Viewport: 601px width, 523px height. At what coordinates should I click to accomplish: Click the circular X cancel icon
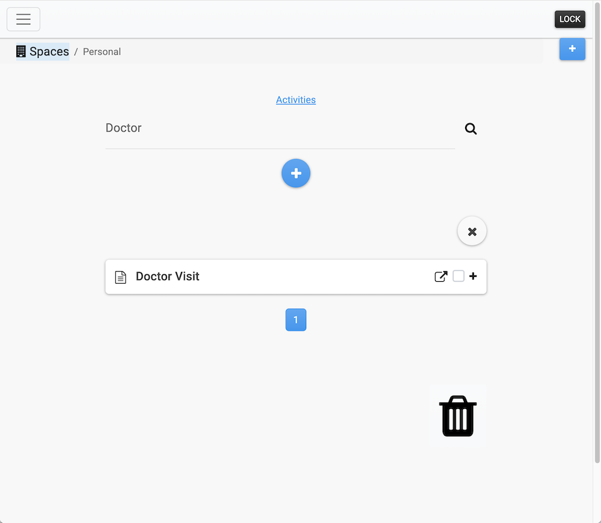click(x=471, y=230)
